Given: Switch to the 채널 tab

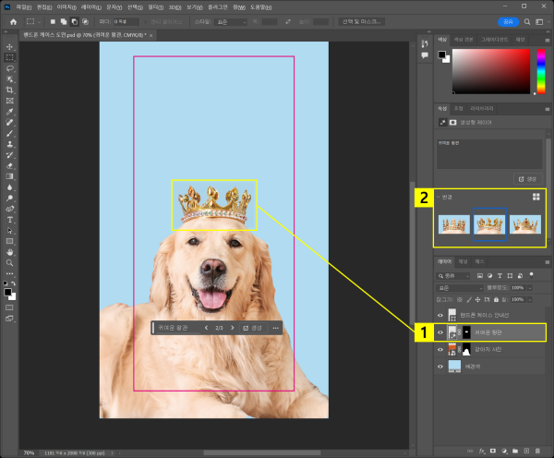Looking at the screenshot, I should click(x=464, y=262).
